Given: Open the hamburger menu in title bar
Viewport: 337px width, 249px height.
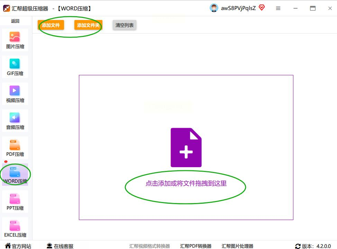Looking at the screenshot, I should pos(278,8).
